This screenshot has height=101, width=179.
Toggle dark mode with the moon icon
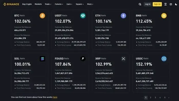(x=176, y=4)
